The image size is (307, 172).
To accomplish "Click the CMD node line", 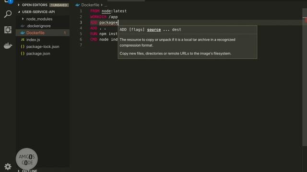I will (104, 39).
